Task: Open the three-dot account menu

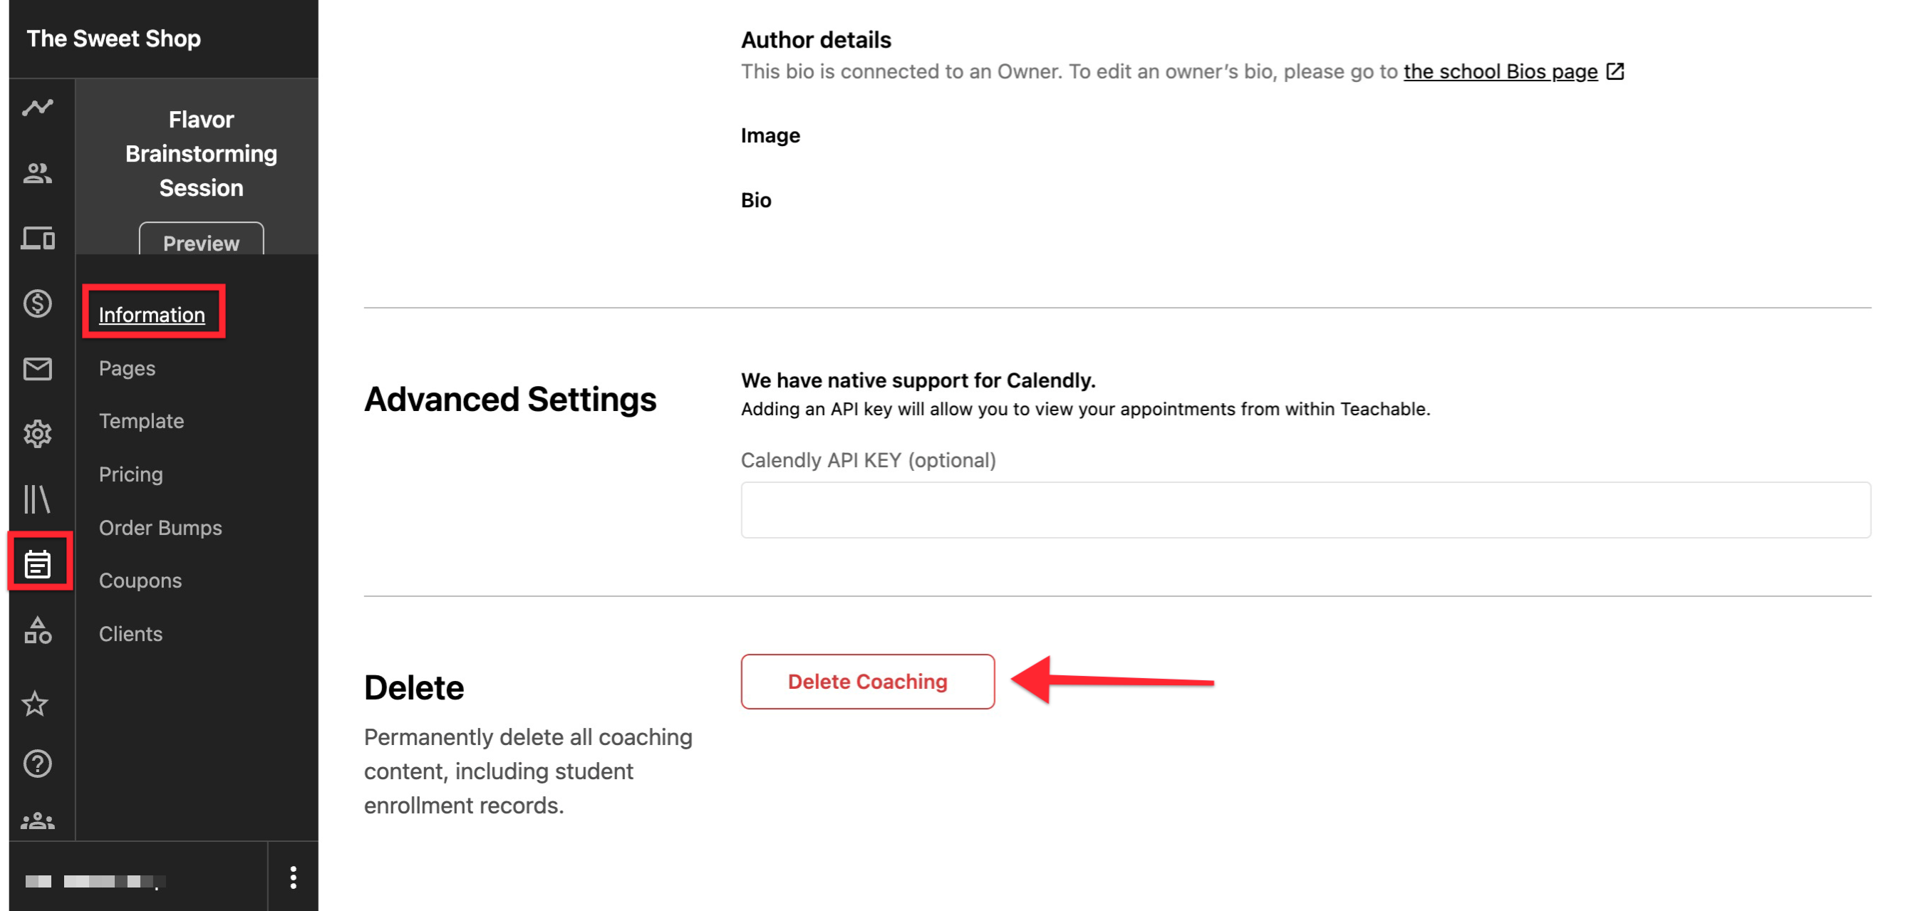Action: tap(294, 877)
